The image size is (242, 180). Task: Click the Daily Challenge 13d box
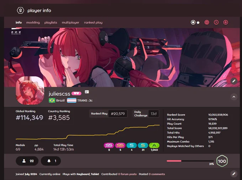coord(146,114)
